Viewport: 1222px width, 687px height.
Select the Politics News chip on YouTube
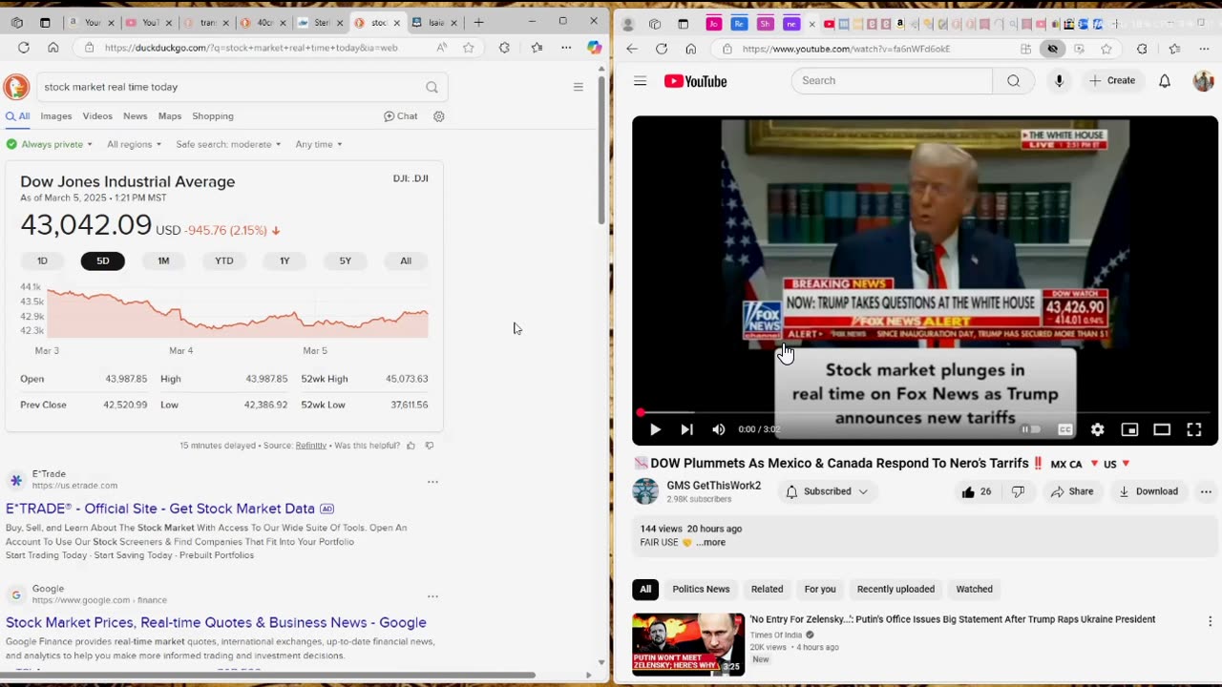701,589
